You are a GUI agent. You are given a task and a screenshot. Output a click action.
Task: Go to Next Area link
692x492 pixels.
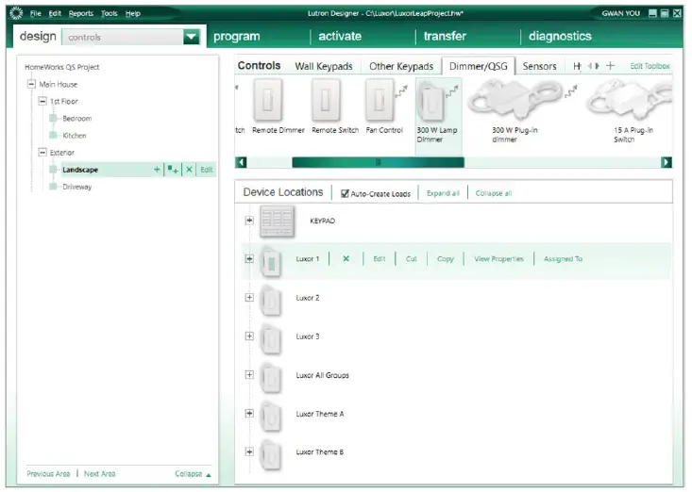[x=100, y=473]
